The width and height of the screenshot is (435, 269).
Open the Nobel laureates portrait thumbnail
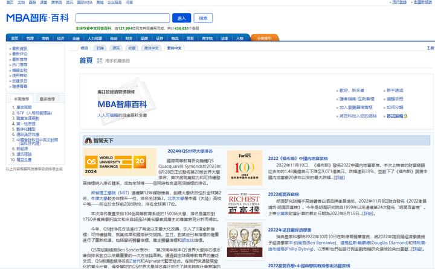245,239
